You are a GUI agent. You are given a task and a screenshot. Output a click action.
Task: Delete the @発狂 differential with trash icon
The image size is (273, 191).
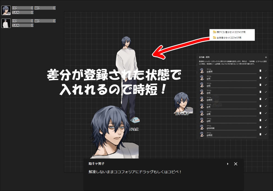tap(260, 134)
